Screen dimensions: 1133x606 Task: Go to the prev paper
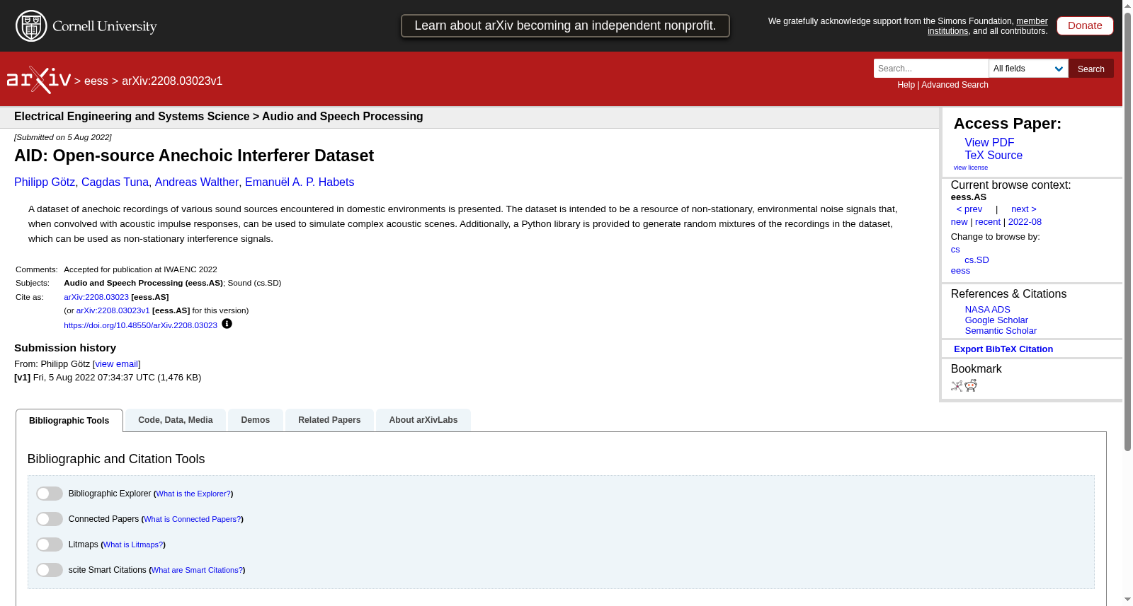(969, 209)
